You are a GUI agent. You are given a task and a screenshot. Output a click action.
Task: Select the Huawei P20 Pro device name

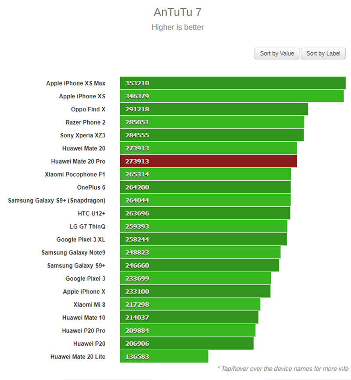[x=84, y=330]
